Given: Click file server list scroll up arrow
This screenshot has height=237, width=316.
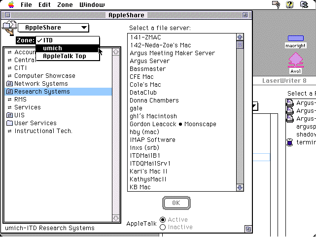Looking at the screenshot, I should (x=240, y=37).
